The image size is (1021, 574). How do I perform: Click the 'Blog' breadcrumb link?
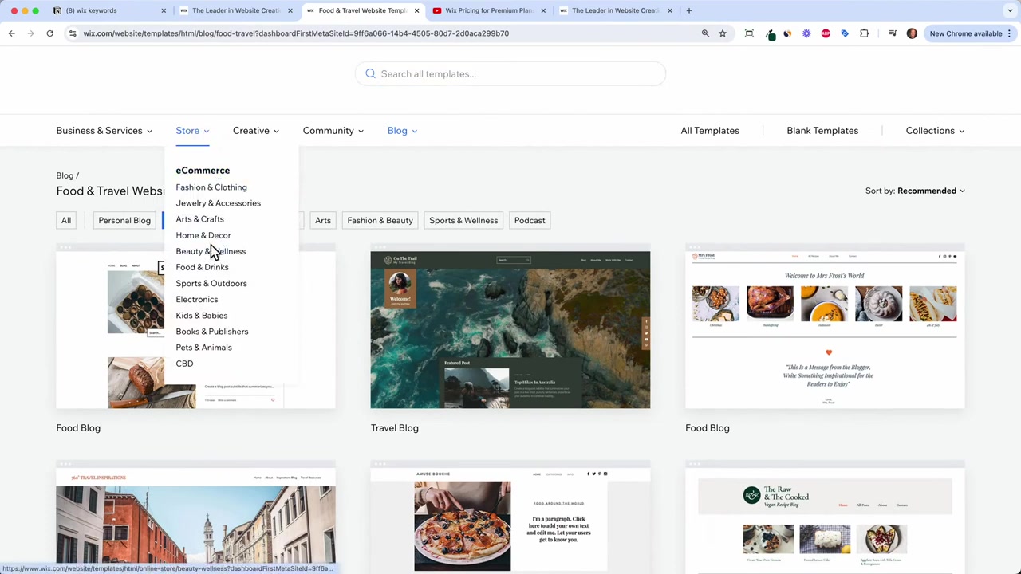click(x=65, y=175)
